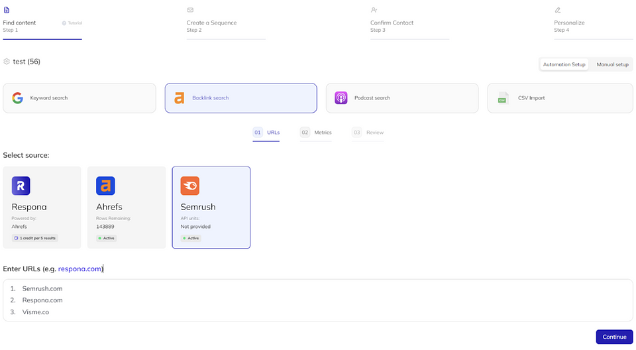Image resolution: width=636 pixels, height=350 pixels.
Task: Click the Visme.co line in URL field
Action: point(36,312)
